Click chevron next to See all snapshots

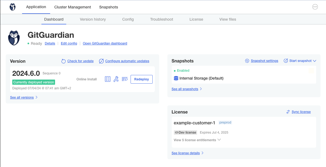(201, 89)
